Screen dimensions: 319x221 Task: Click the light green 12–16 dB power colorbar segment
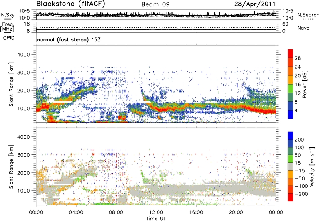291,89
